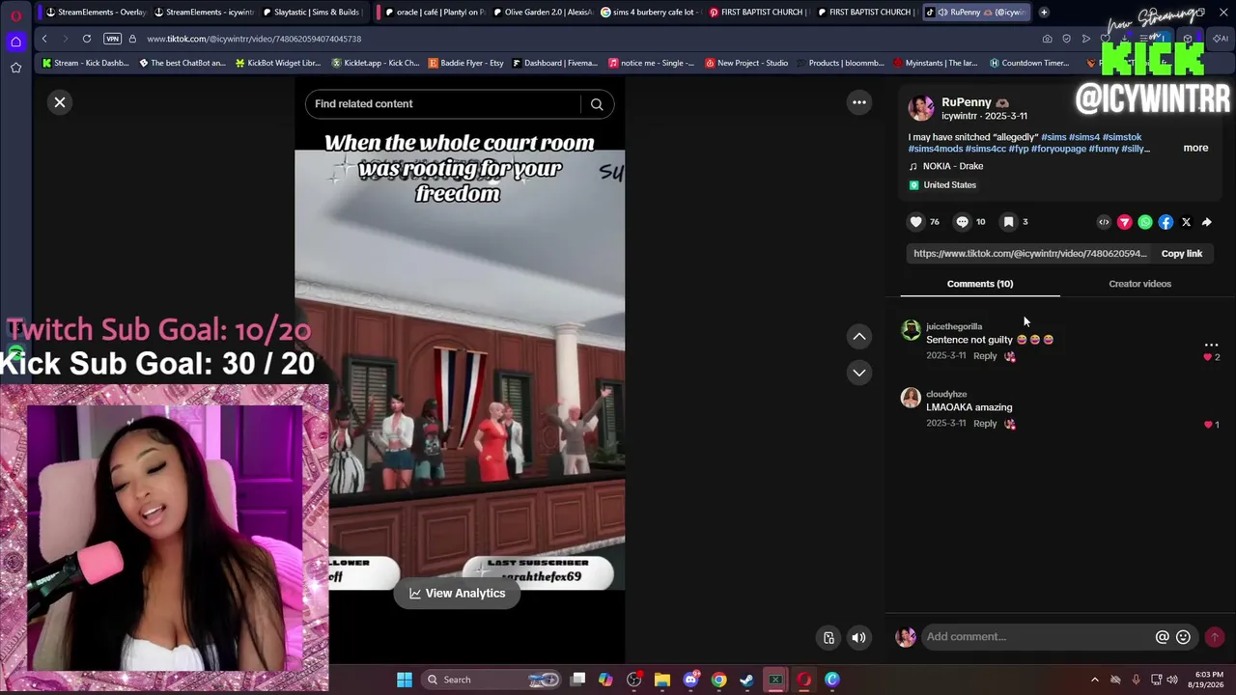
Task: Open Copilot from the taskbar
Action: pos(605,680)
